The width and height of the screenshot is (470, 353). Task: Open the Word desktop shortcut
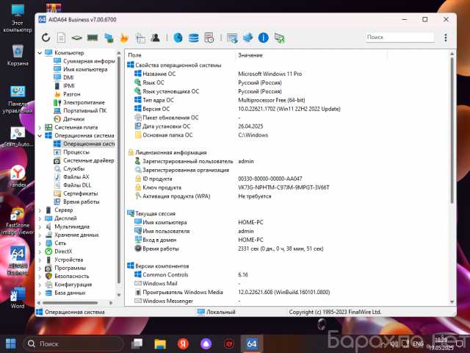[x=18, y=298]
